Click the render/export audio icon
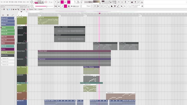187x105 pixels. (135, 2)
